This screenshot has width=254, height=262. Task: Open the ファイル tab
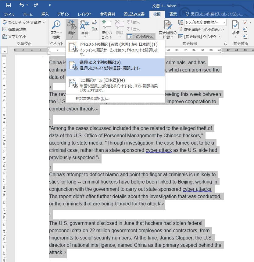pyautogui.click(x=9, y=14)
